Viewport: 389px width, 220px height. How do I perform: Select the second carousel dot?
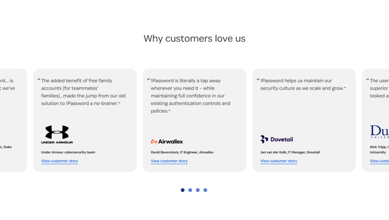[x=190, y=190]
